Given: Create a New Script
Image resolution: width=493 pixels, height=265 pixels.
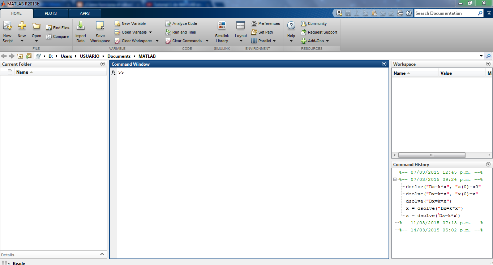Looking at the screenshot, I should pyautogui.click(x=7, y=32).
